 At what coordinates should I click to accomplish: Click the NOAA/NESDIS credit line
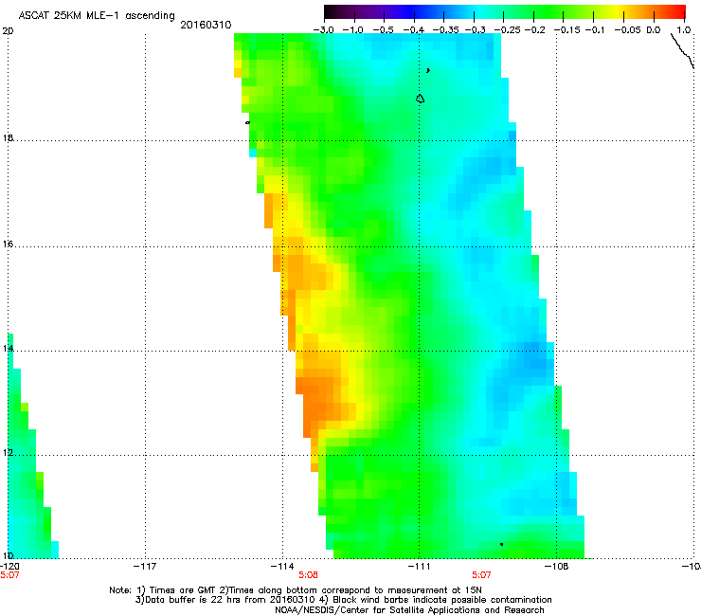coord(409,610)
